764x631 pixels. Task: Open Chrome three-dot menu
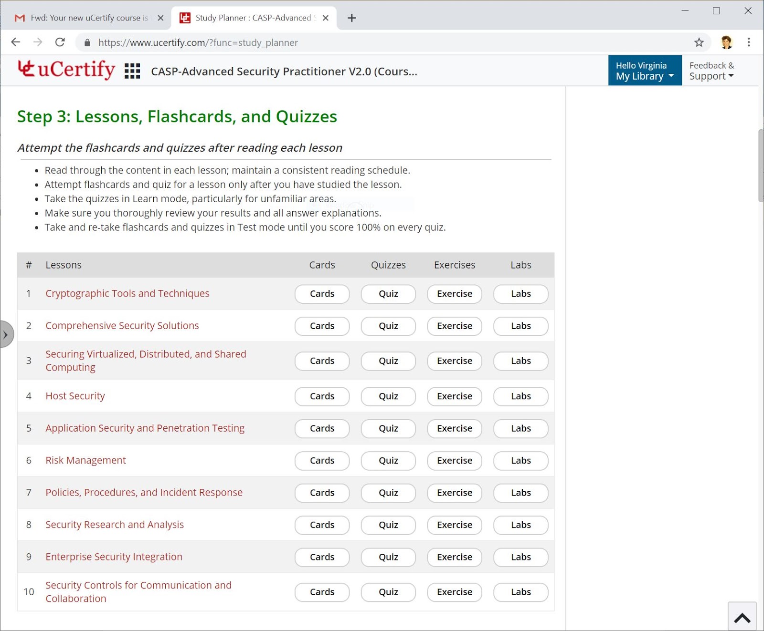point(748,42)
